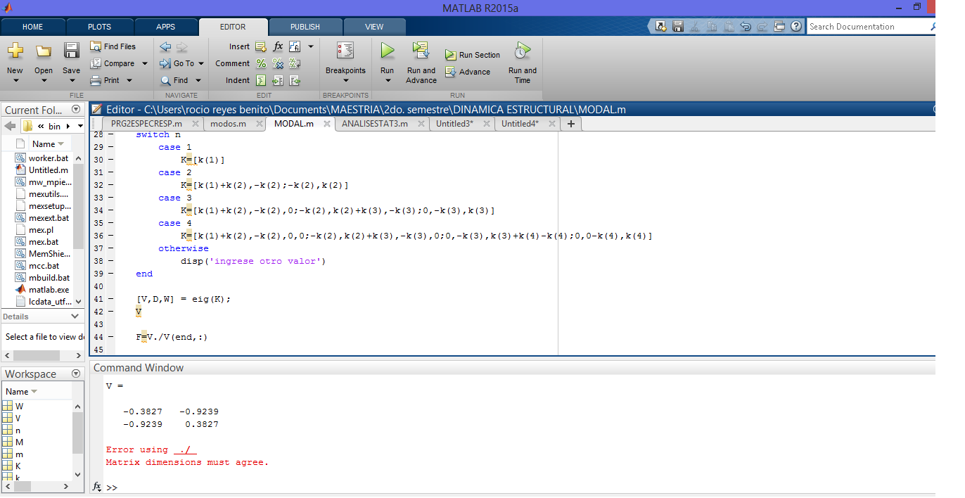
Task: Click the Cut scissors icon in quick access toolbar
Action: tap(695, 26)
